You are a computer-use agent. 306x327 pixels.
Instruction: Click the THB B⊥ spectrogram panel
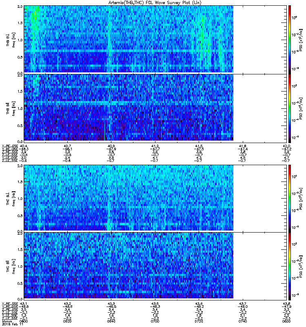click(155, 40)
